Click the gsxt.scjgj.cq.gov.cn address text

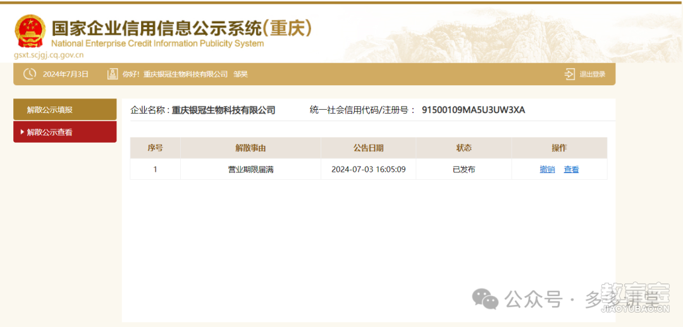point(49,55)
